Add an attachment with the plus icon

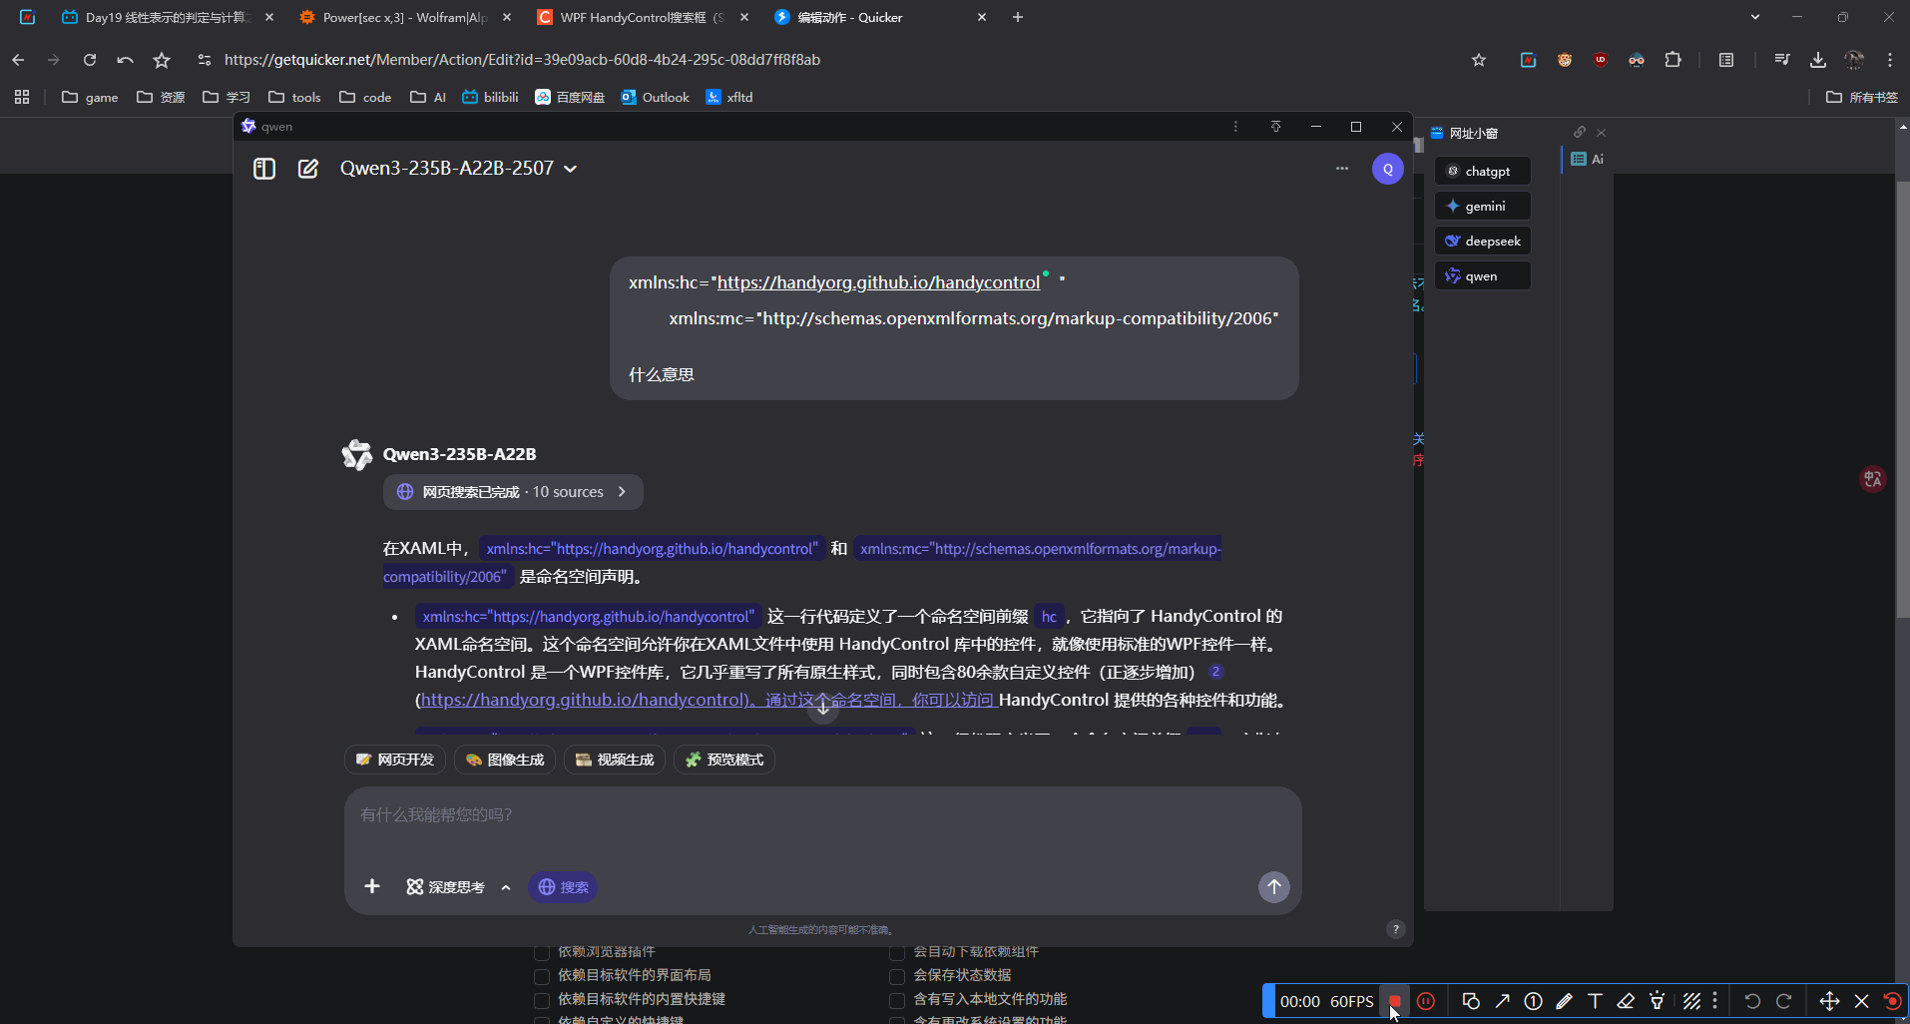click(372, 886)
